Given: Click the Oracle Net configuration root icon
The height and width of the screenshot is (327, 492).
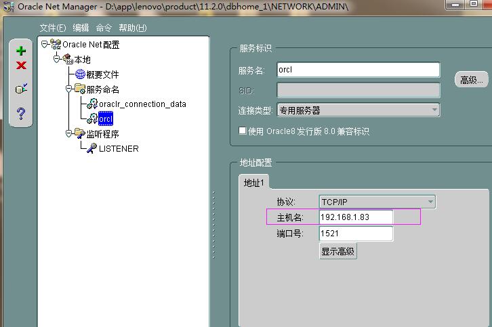Looking at the screenshot, I should tap(56, 44).
